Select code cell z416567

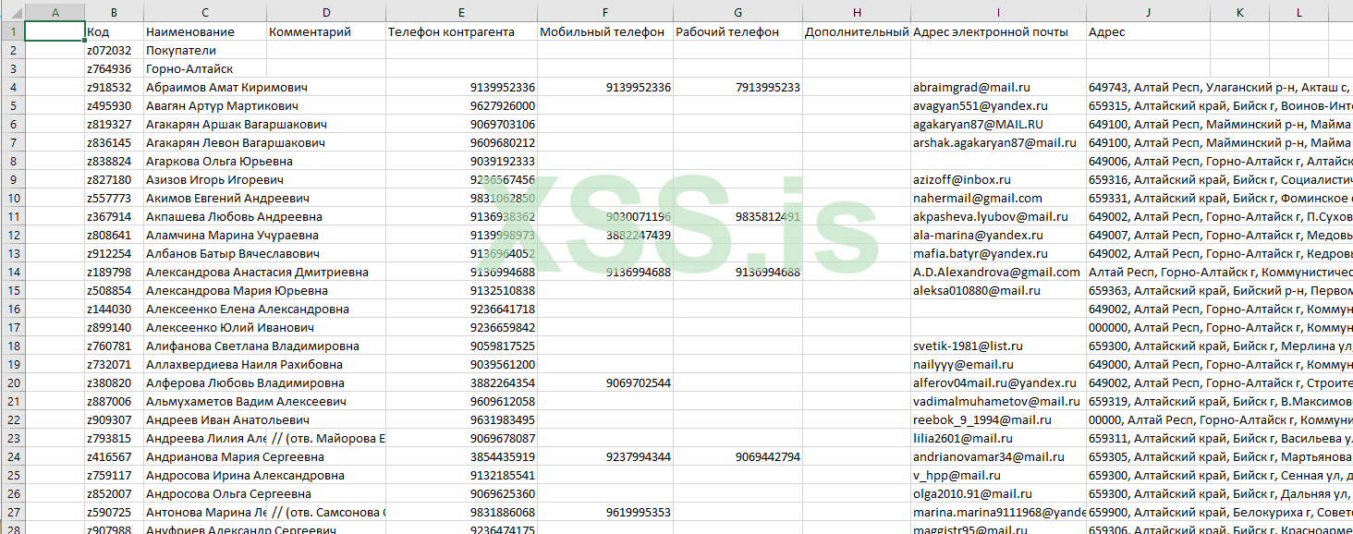[x=114, y=456]
